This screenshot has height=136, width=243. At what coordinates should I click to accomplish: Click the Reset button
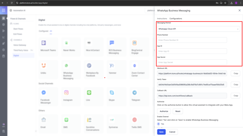(178, 111)
